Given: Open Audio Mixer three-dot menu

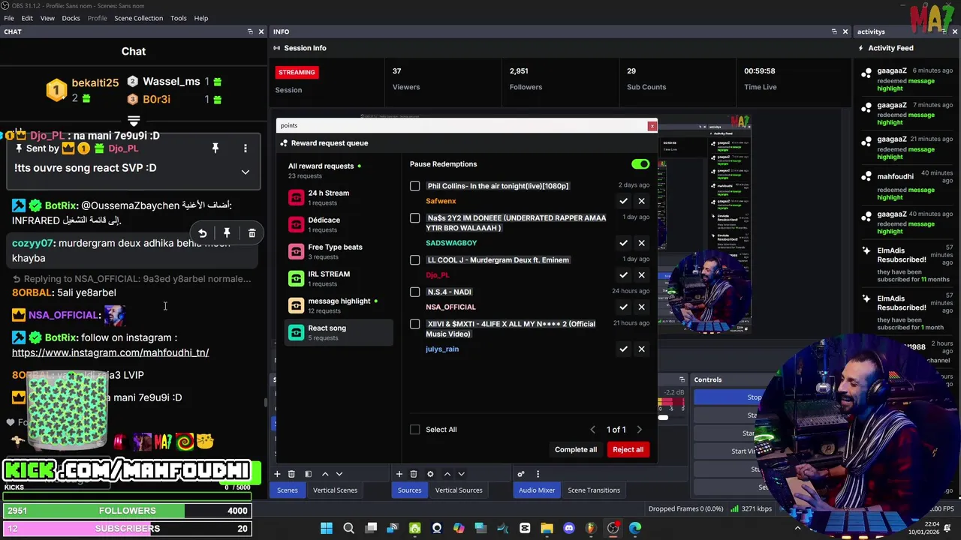Looking at the screenshot, I should pyautogui.click(x=538, y=474).
